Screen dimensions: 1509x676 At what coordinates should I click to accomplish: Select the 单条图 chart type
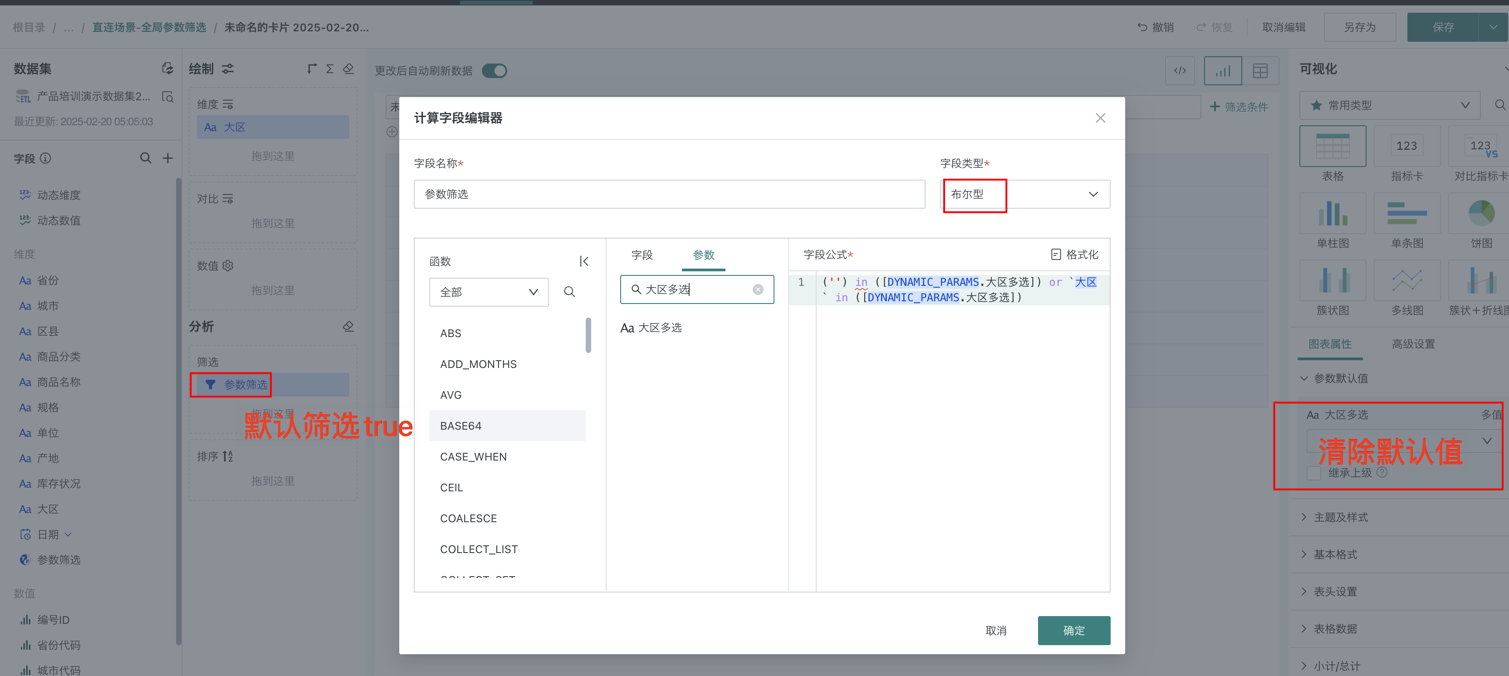tap(1406, 213)
